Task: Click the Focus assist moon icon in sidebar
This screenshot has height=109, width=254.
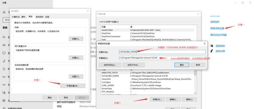Action: 4,61
